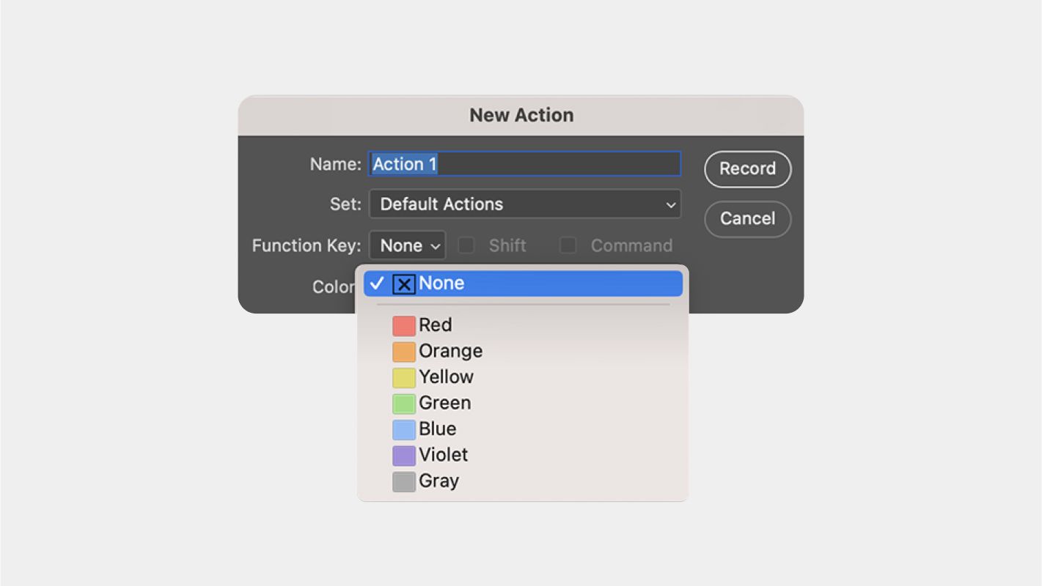Click the orange color swatch

(404, 352)
